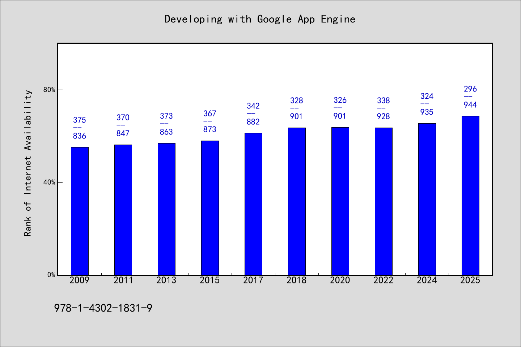Pick the 2020 bar
521x347 pixels.
click(x=340, y=201)
